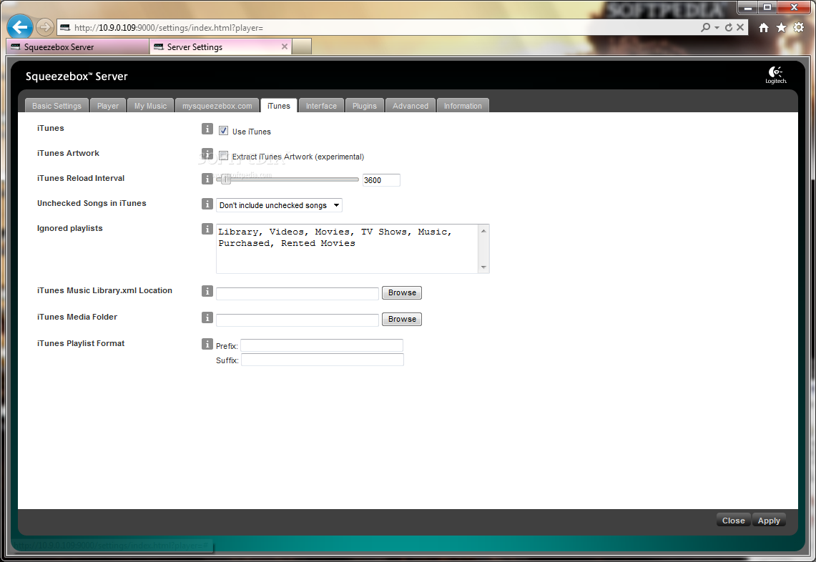Open info icon for iTunes Media Folder
This screenshot has height=562, width=816.
[x=207, y=317]
